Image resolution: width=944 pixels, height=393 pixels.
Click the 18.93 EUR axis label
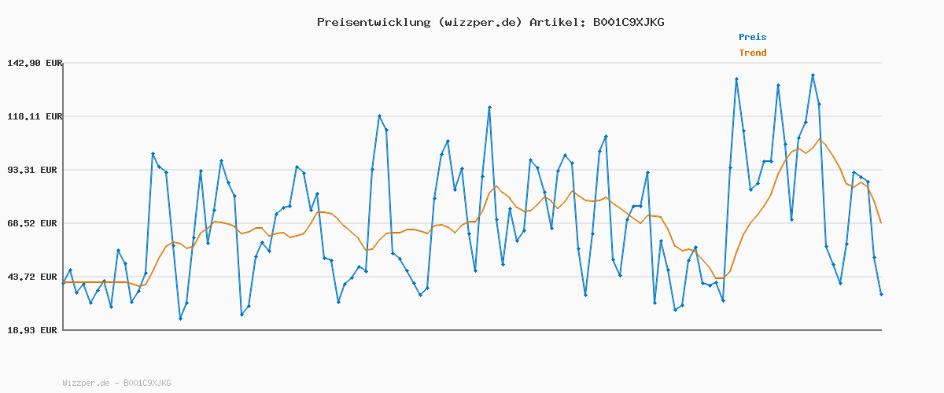[35, 330]
